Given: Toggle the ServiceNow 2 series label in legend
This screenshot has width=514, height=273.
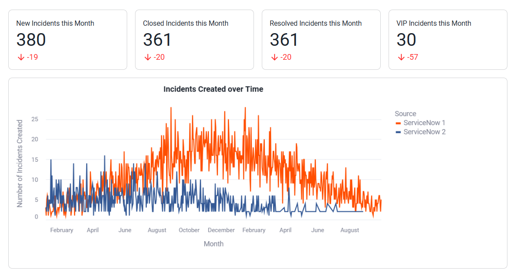Looking at the screenshot, I should tap(424, 132).
